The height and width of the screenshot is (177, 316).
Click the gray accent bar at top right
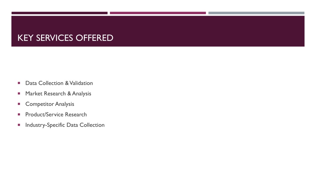(256, 13)
